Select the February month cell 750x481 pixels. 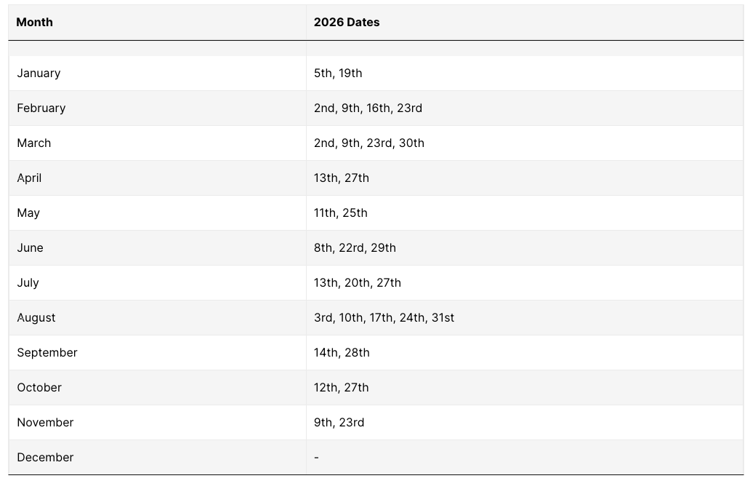(x=41, y=108)
